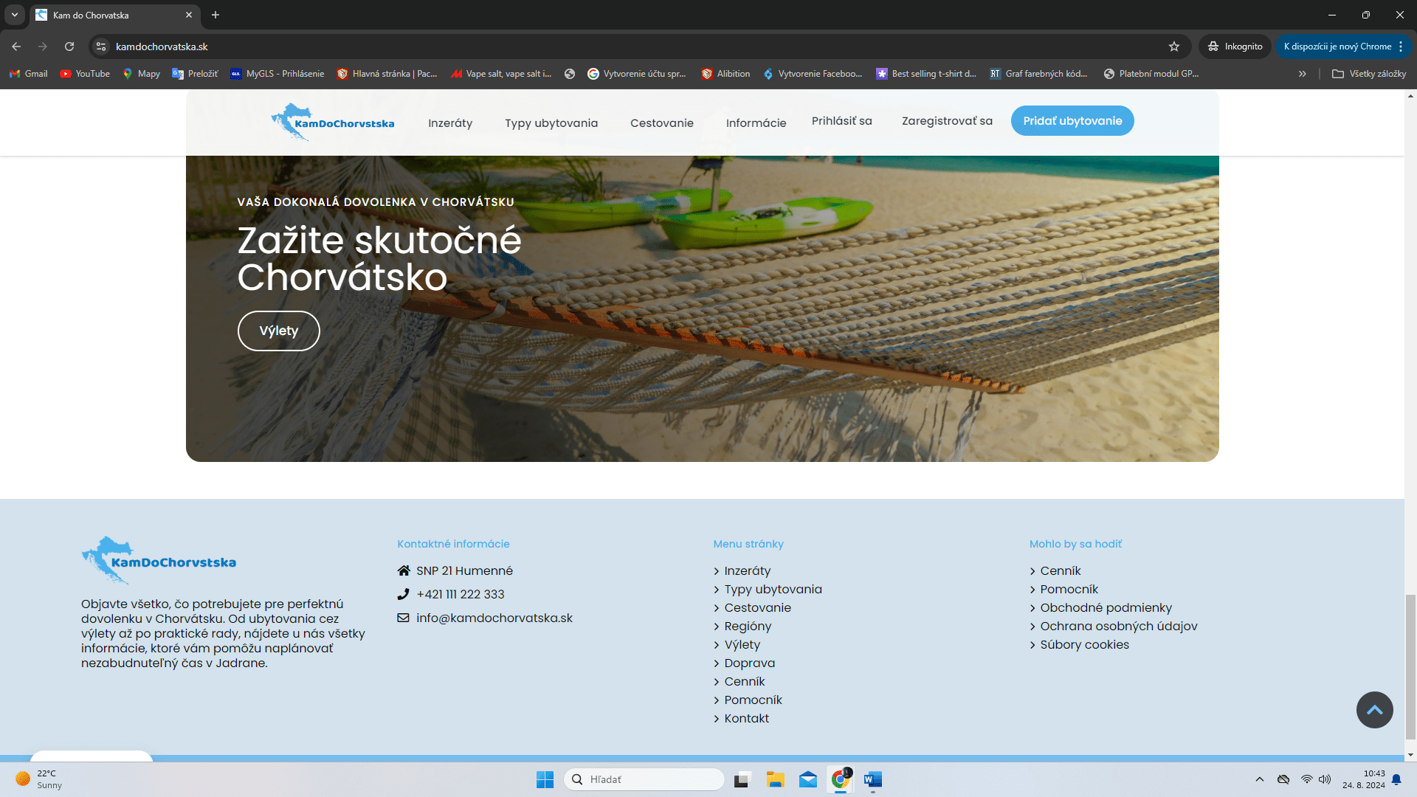This screenshot has width=1417, height=797.
Task: Click Prihlásiť sa link
Action: (842, 121)
